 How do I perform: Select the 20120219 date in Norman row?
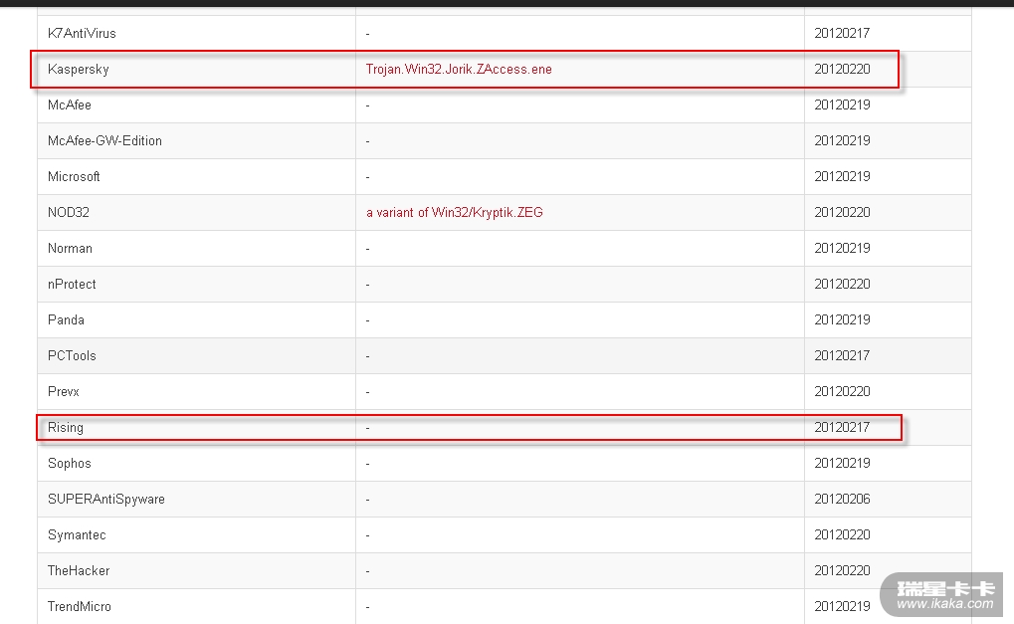pyautogui.click(x=842, y=249)
